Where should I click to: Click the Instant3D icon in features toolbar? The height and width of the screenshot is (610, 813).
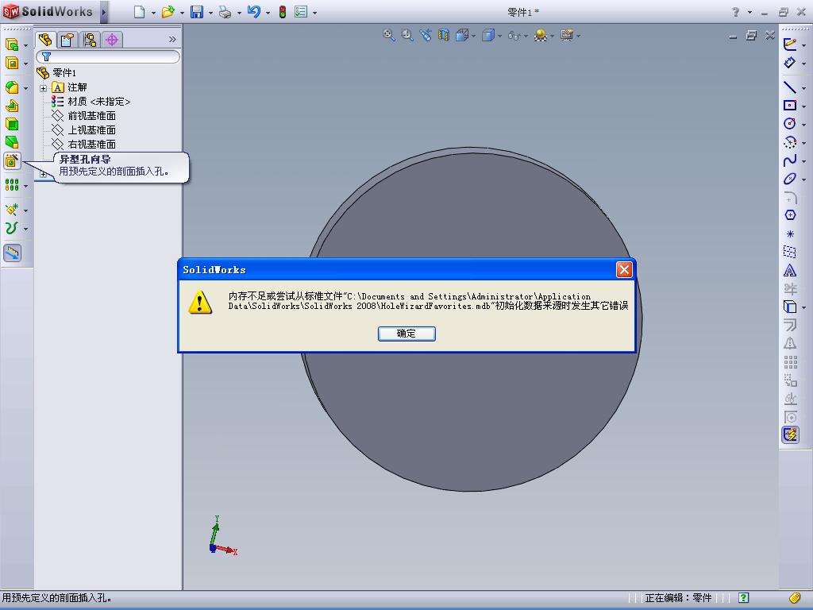tap(13, 253)
